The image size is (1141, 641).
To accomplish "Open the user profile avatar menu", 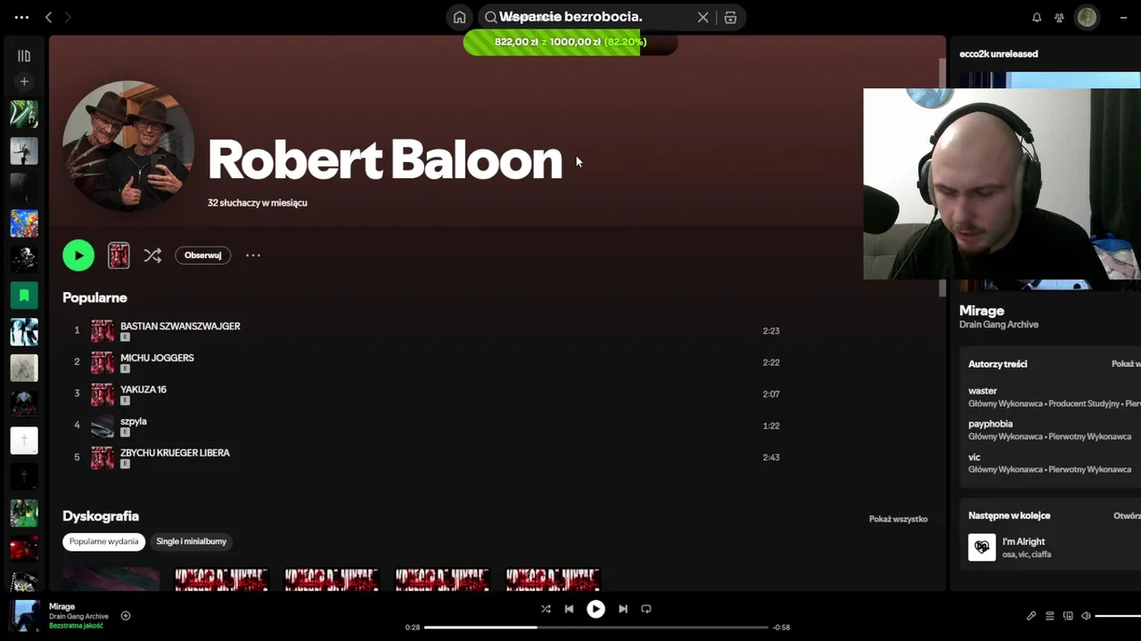I will coord(1087,17).
